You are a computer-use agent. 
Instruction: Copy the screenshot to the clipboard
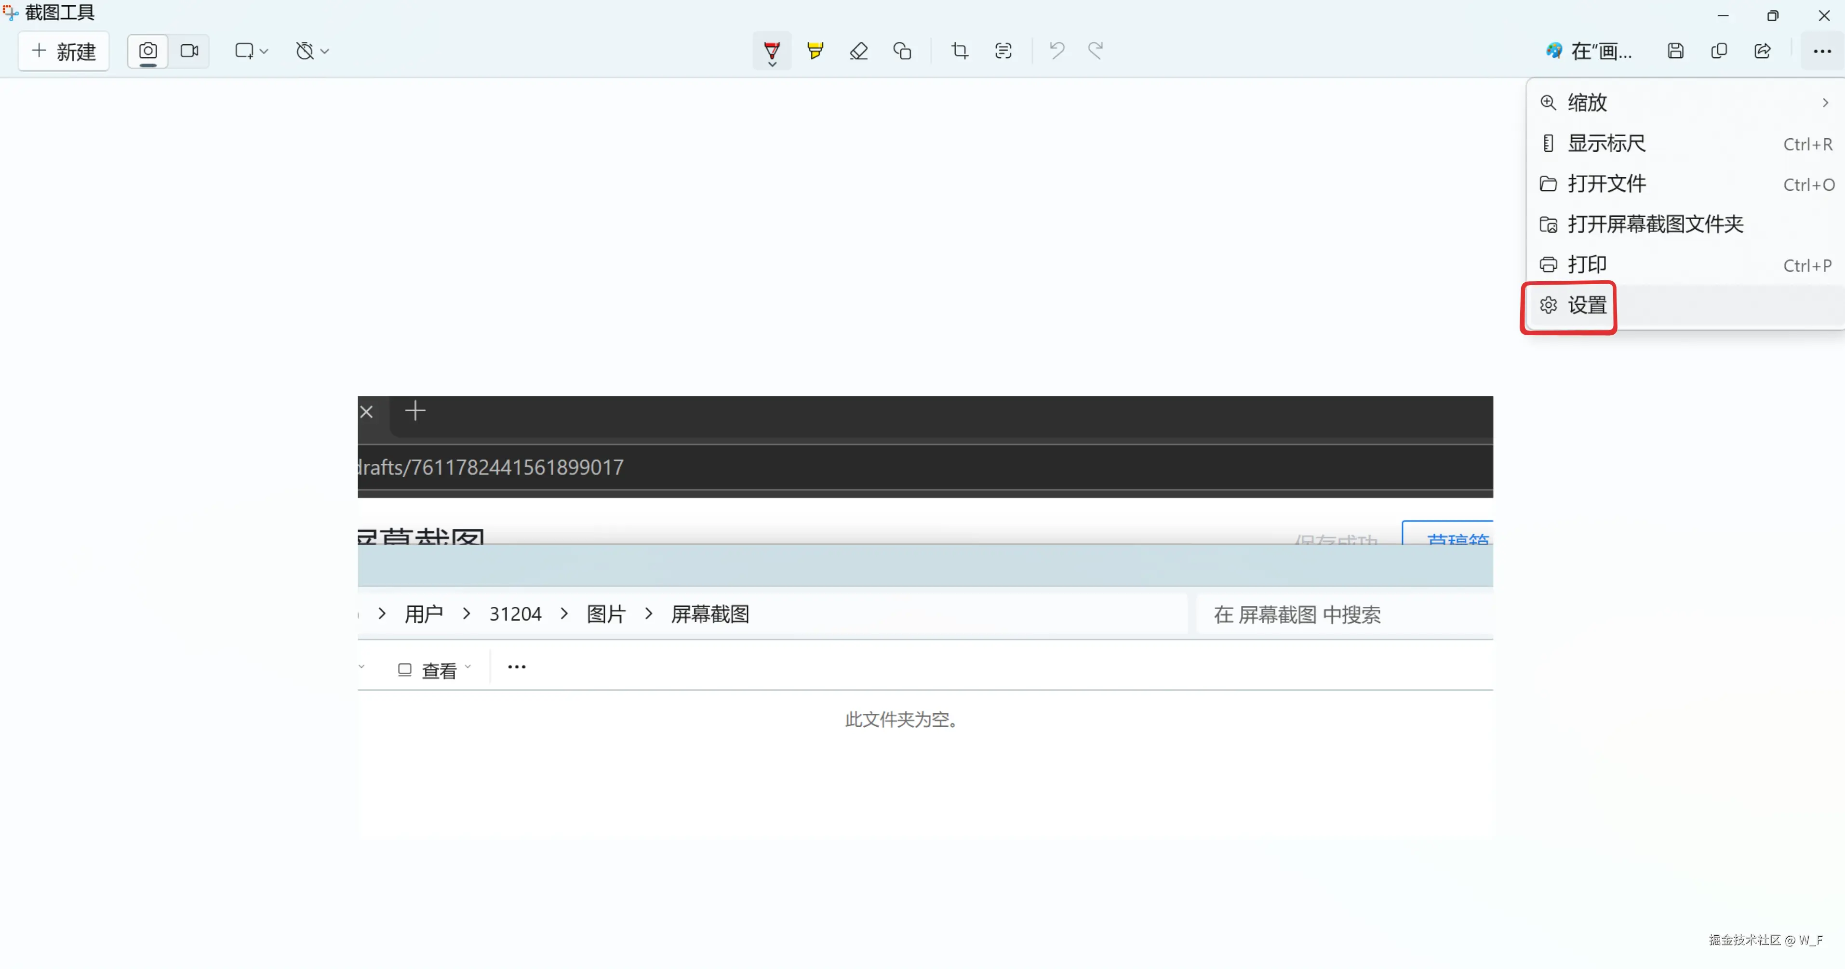tap(1719, 50)
